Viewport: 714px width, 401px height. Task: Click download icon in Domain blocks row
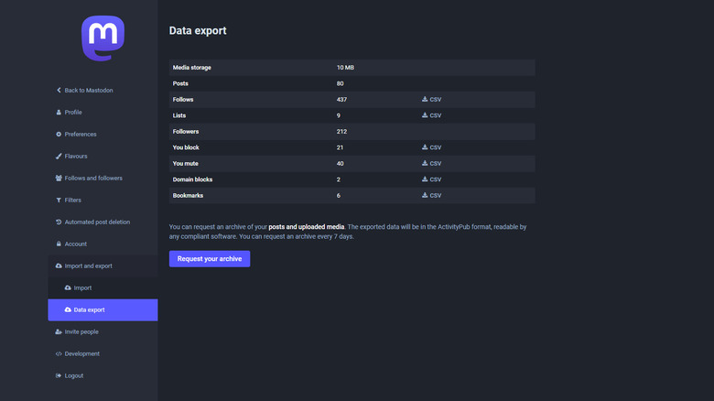[425, 179]
